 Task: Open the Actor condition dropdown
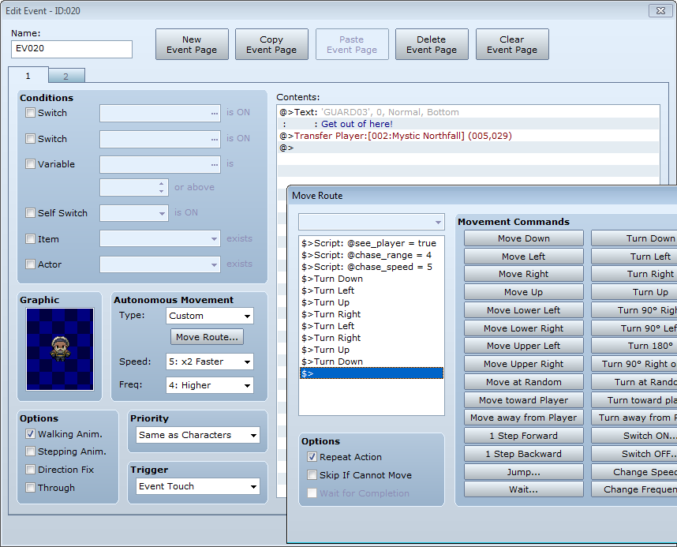[x=160, y=264]
